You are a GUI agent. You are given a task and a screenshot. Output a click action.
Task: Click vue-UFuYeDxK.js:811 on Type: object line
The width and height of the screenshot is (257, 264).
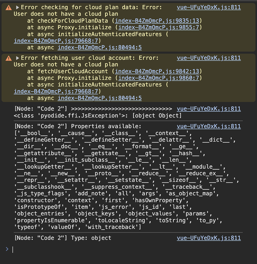click(x=208, y=238)
